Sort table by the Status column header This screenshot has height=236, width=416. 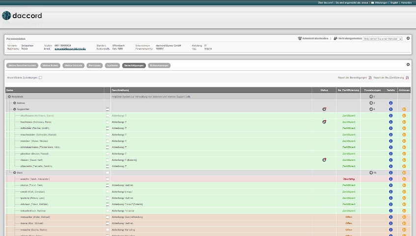click(x=324, y=90)
